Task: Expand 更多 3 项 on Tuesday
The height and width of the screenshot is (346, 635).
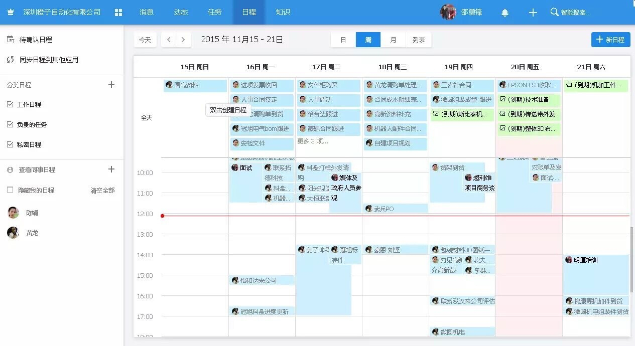Action: click(313, 141)
